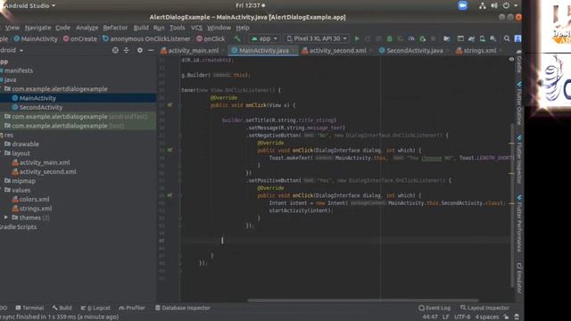571x321 pixels.
Task: Click the Attach Debugger to Android Process icon
Action: [x=422, y=38]
